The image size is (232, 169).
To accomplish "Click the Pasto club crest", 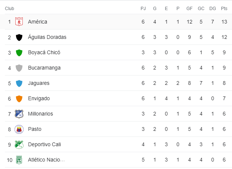I will pyautogui.click(x=19, y=129).
